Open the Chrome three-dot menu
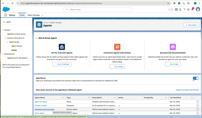The width and height of the screenshot is (202, 118). tap(200, 3)
